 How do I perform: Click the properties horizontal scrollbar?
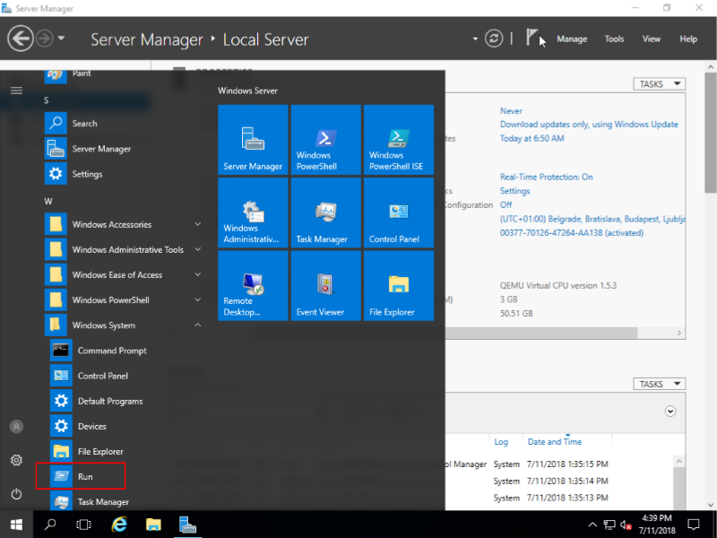click(x=541, y=333)
